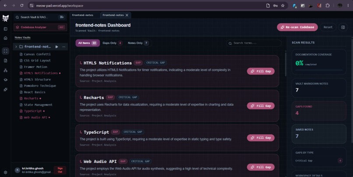Screen dimensions: 353x177
Task: Click the Search terms input field
Action: (x=254, y=43)
